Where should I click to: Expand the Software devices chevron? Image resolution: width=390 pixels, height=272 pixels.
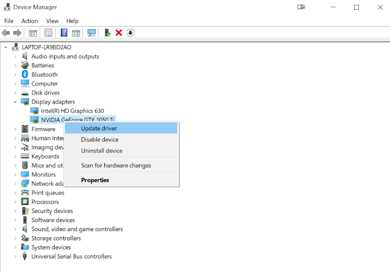pos(15,220)
